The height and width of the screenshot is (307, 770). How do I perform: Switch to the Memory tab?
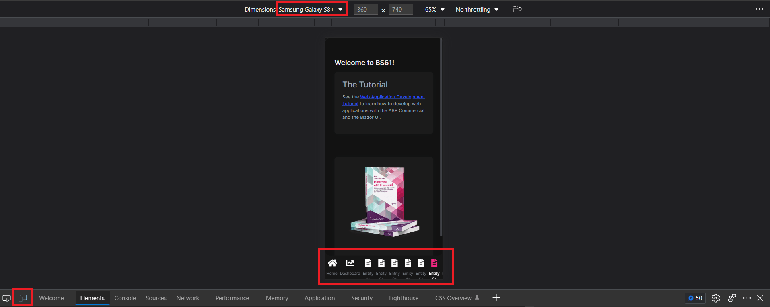277,298
